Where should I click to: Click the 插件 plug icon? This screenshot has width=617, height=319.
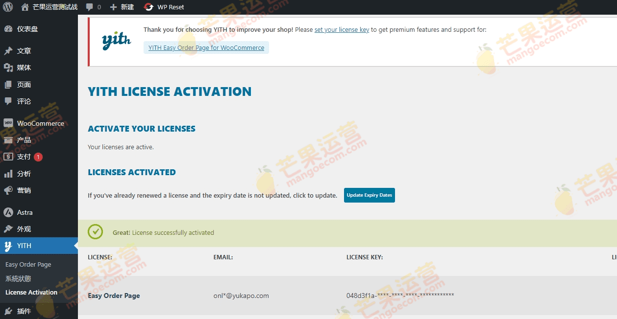point(8,311)
